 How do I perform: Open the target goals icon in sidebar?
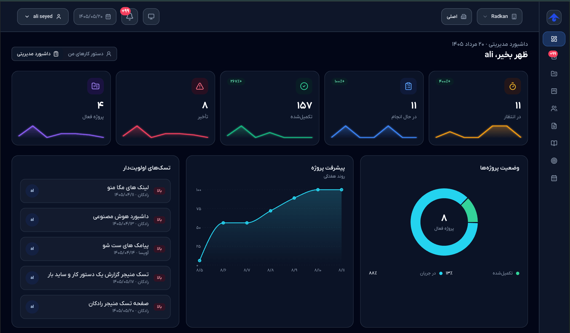[x=554, y=161]
